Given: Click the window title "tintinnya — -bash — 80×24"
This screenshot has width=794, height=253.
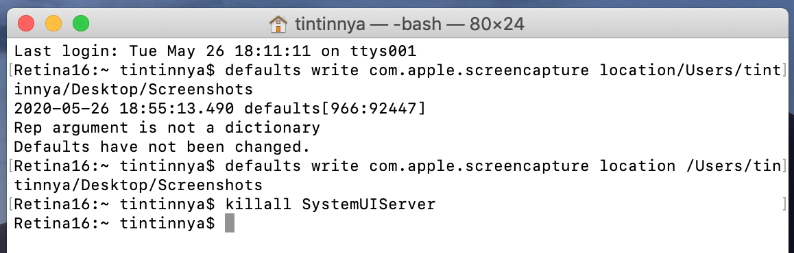Looking at the screenshot, I should click(x=409, y=24).
